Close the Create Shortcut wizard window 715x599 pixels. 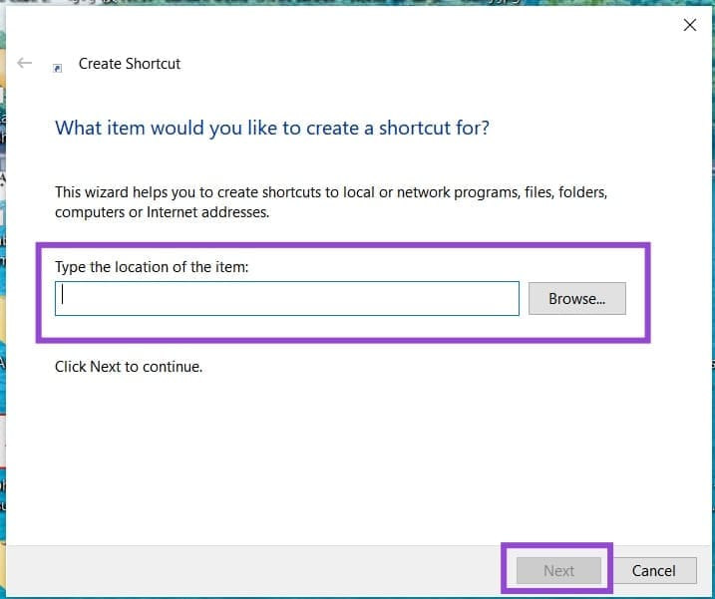pyautogui.click(x=690, y=25)
